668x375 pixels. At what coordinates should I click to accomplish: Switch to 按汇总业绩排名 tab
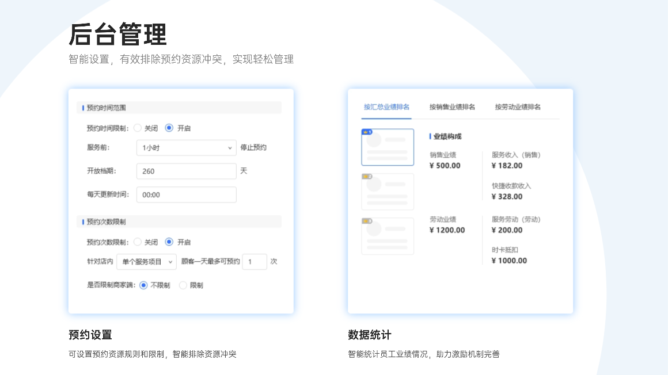(x=386, y=107)
